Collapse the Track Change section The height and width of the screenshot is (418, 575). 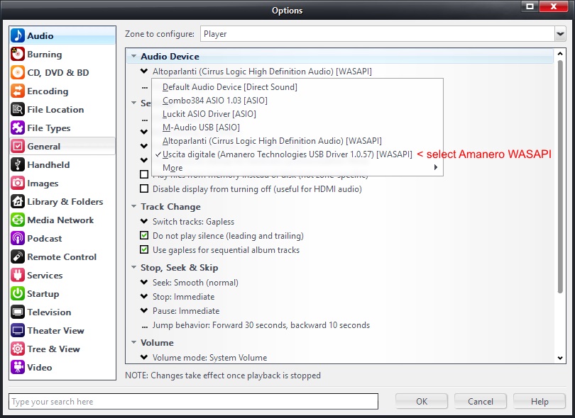click(x=134, y=207)
